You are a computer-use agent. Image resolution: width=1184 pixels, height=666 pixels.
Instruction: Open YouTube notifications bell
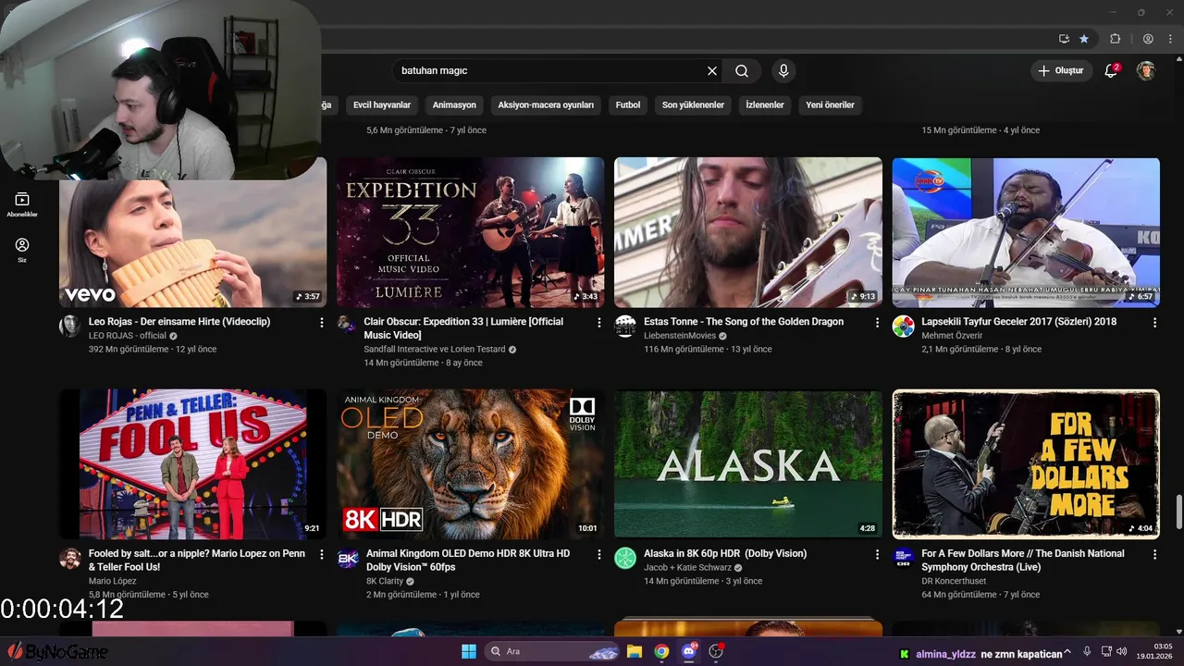1111,70
